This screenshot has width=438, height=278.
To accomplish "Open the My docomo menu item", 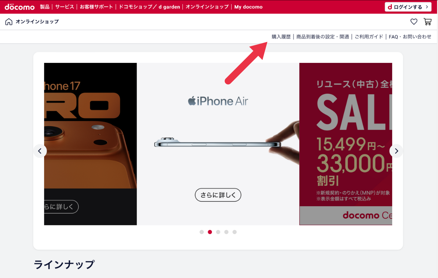I will pyautogui.click(x=248, y=7).
